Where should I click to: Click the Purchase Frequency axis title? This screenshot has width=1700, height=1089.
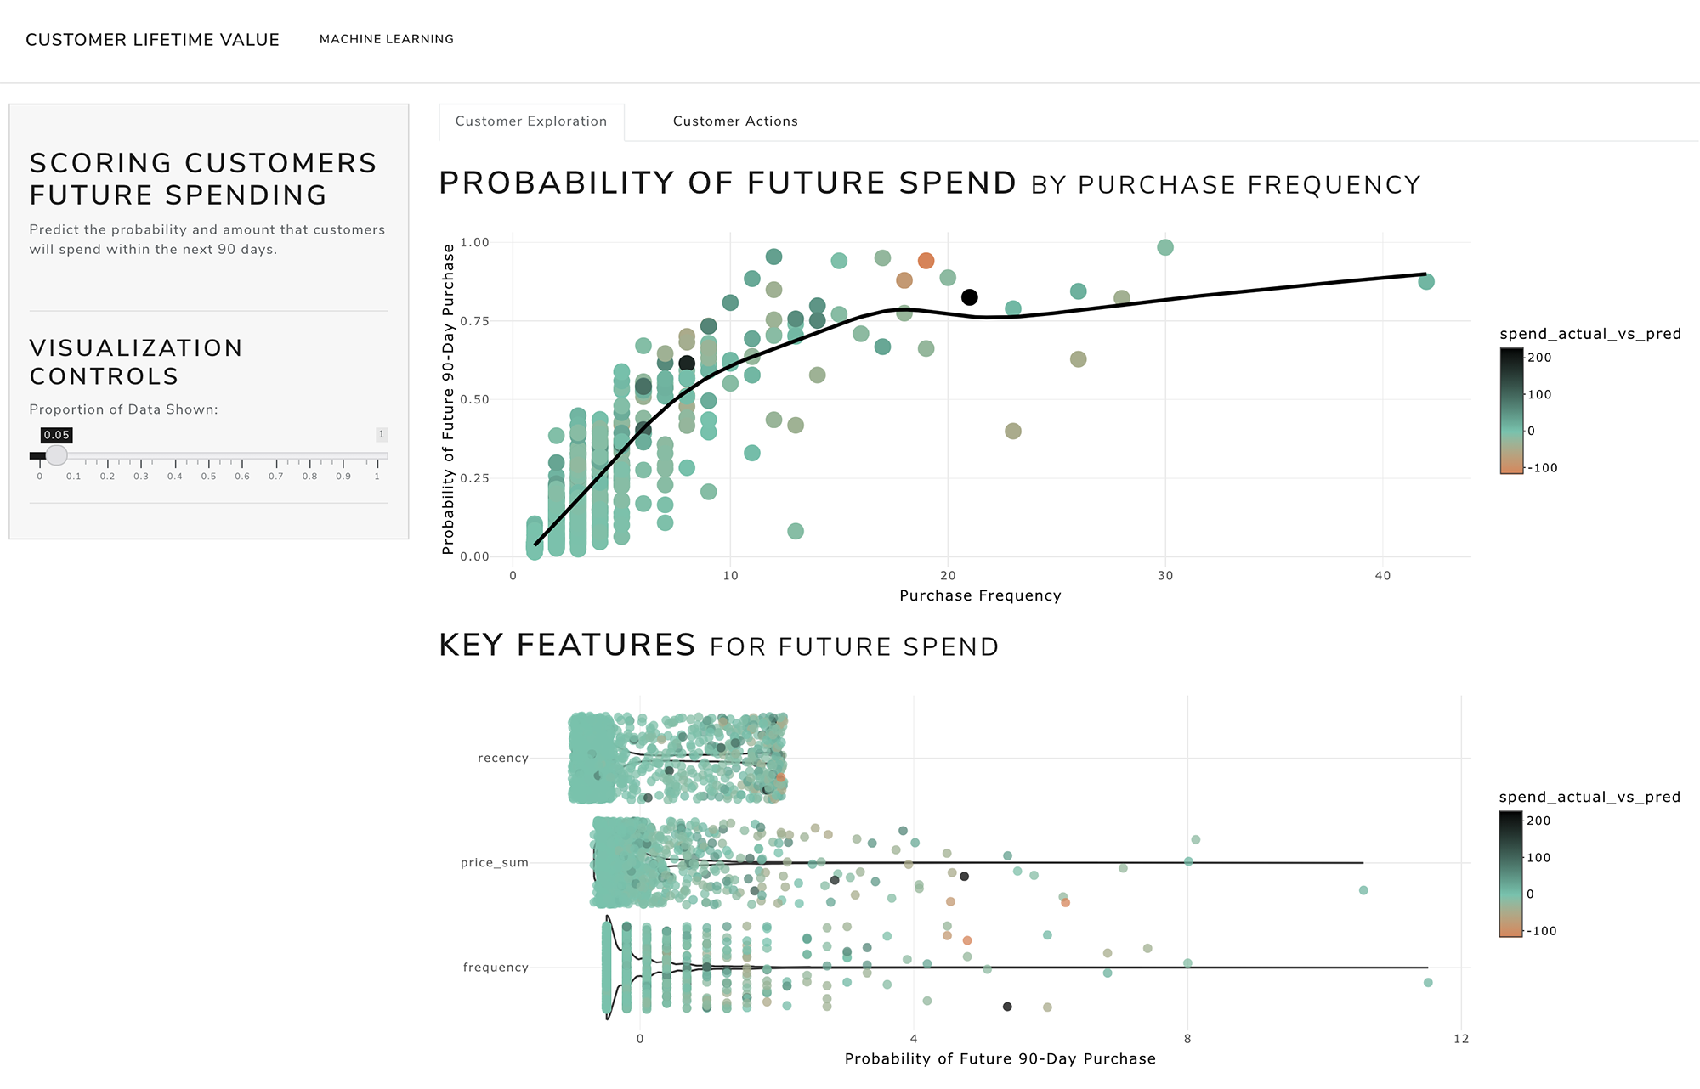click(x=979, y=595)
